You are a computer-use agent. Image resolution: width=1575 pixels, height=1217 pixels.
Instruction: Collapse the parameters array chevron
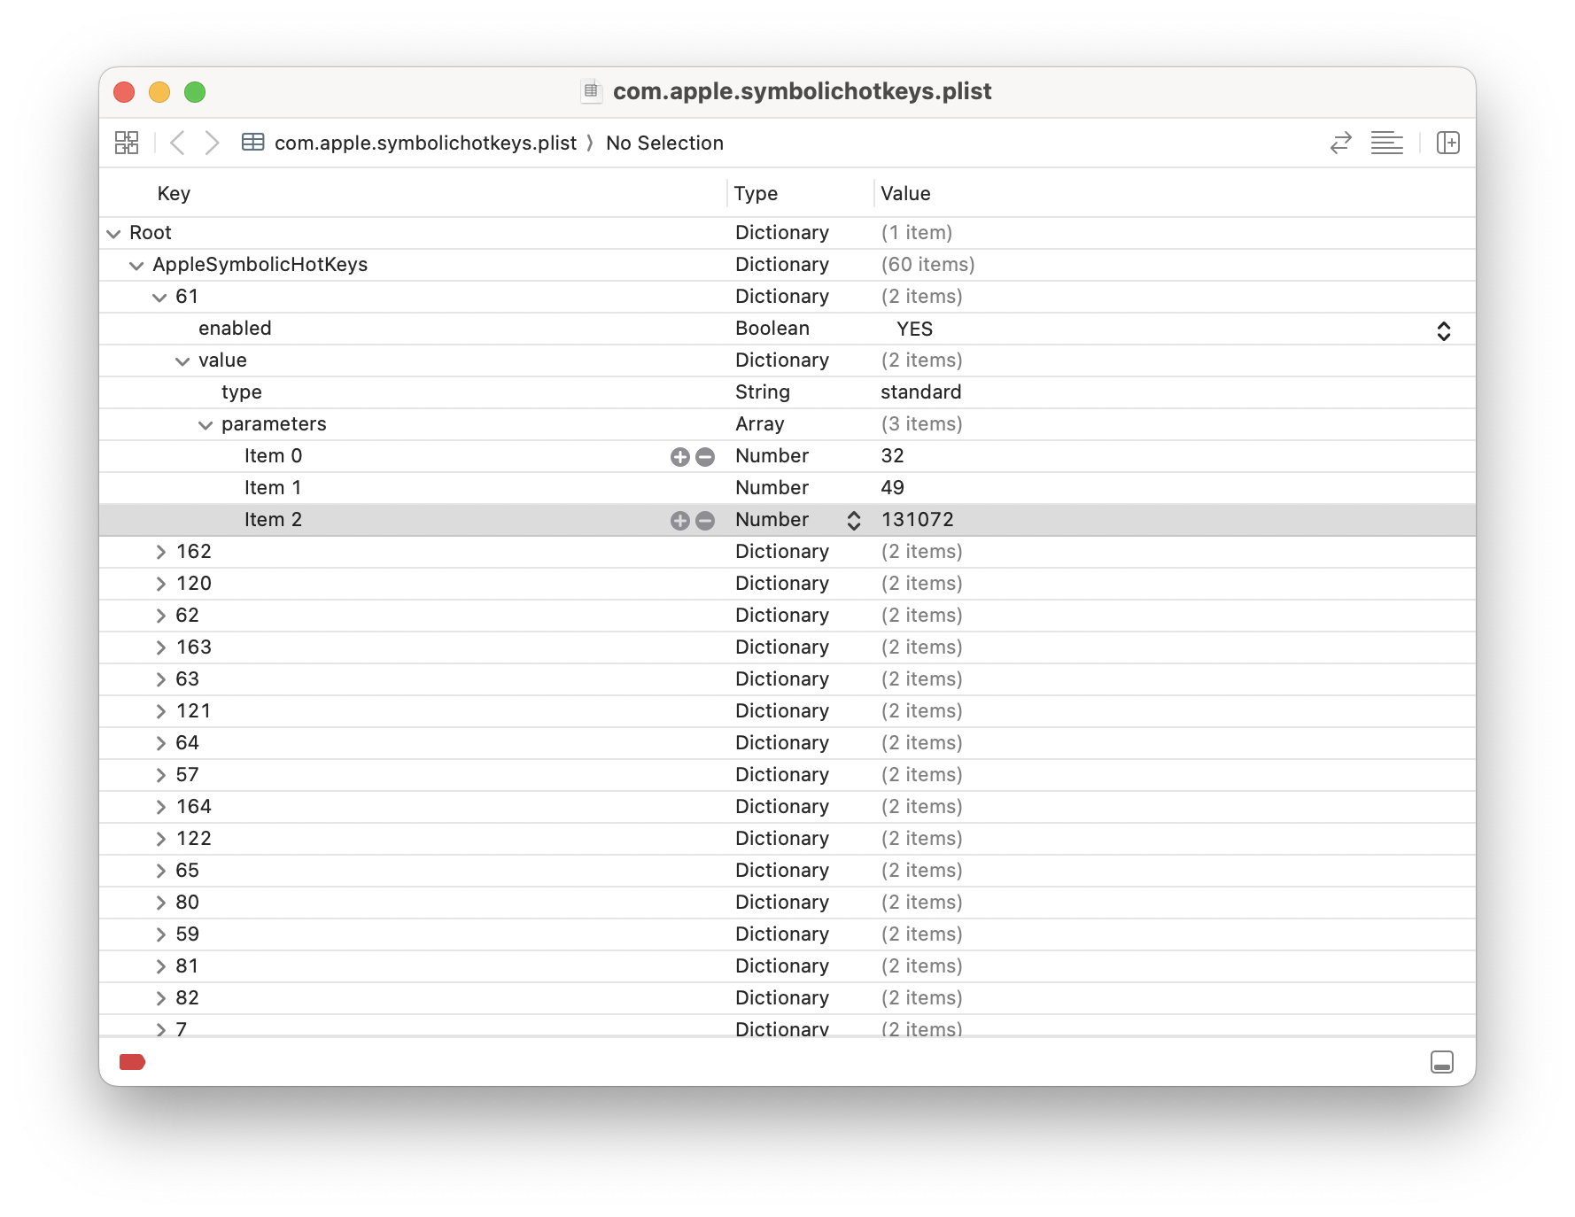pos(206,425)
